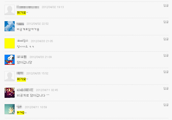
Task: Click 답글 for the 2012/04/03 21:09 comment
Action: click(x=166, y=55)
